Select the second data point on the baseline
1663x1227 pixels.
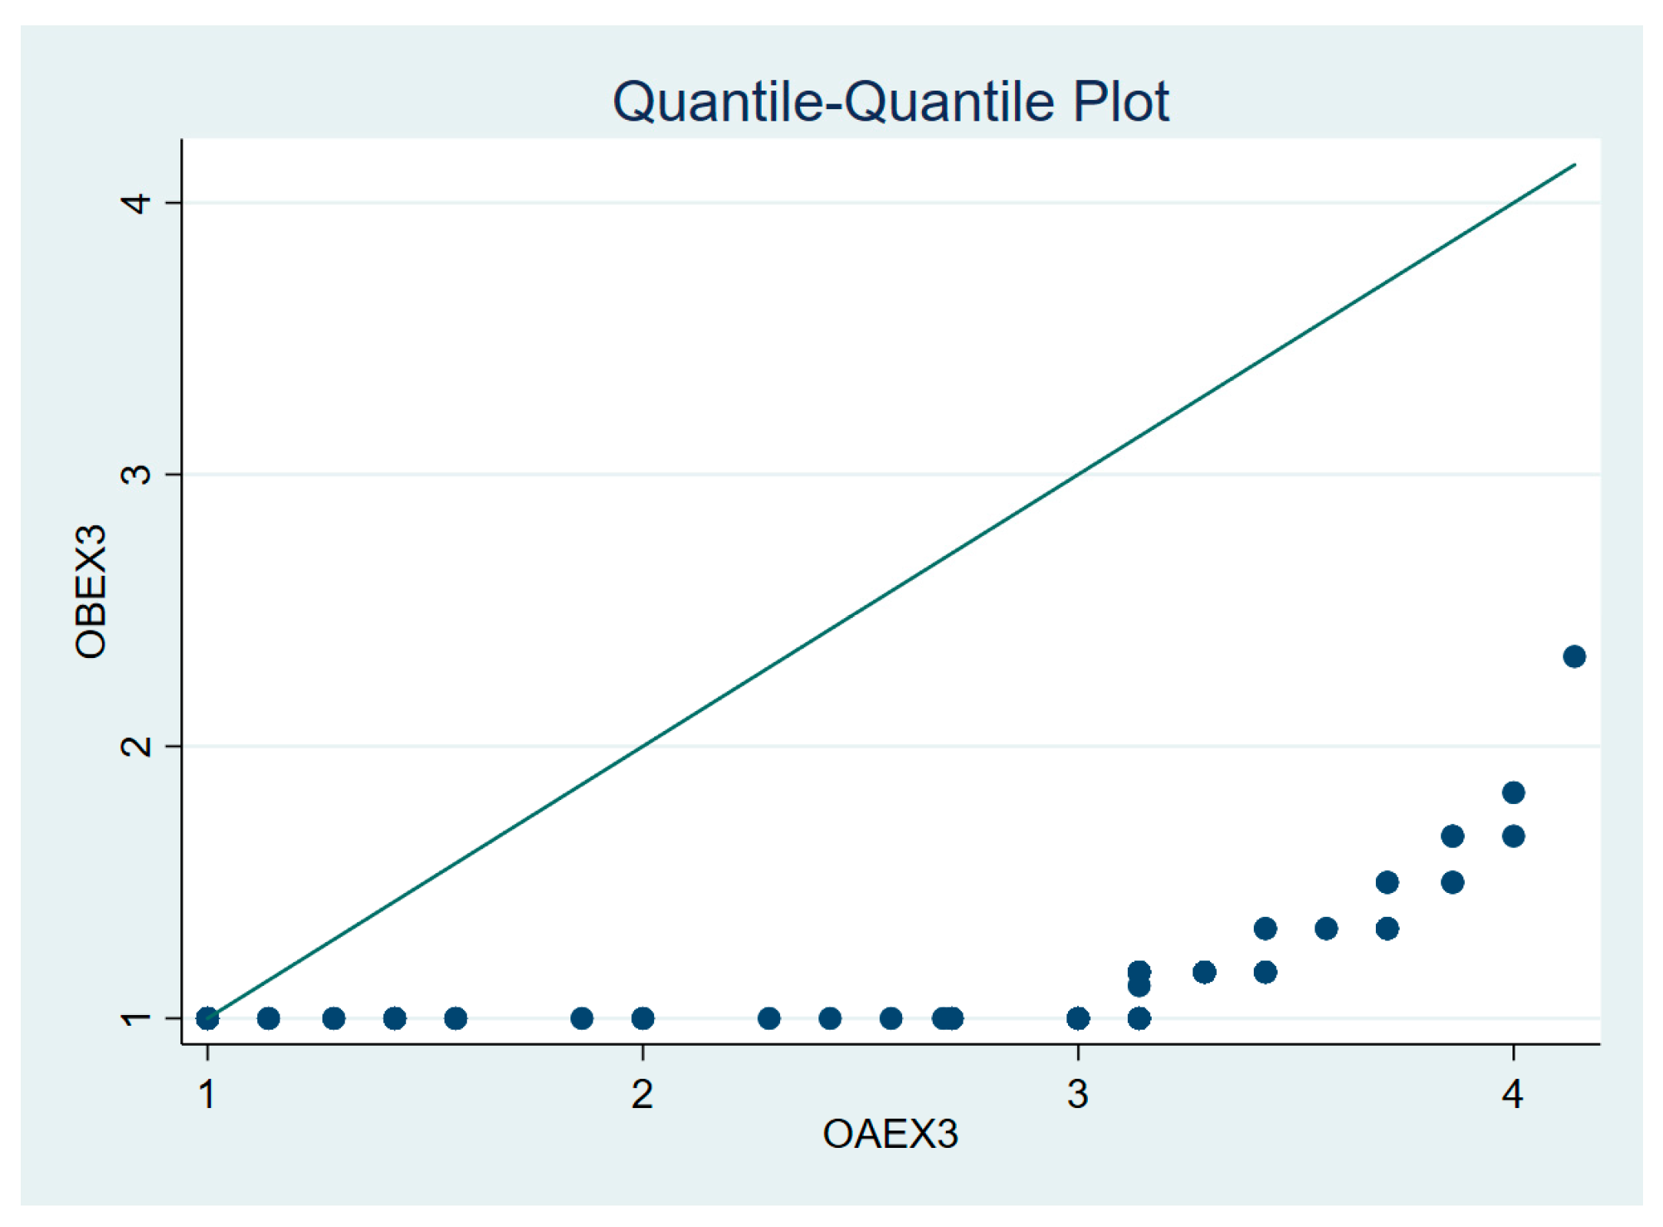pos(268,1018)
